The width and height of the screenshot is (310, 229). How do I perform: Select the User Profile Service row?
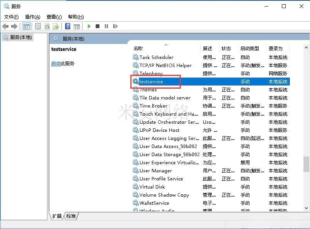coord(211,179)
